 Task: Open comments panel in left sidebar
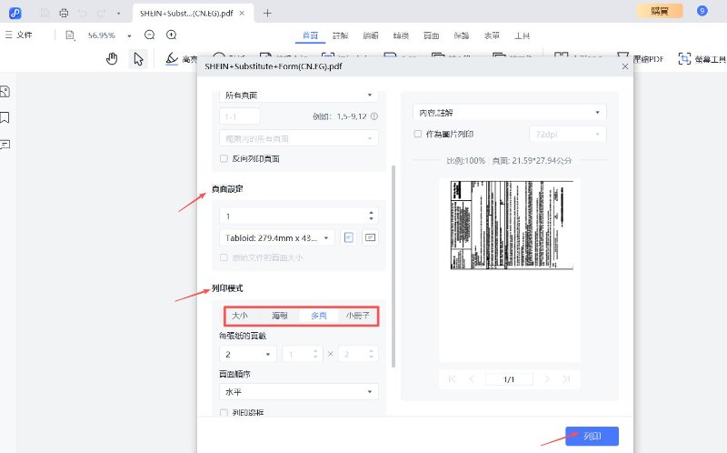[x=5, y=145]
